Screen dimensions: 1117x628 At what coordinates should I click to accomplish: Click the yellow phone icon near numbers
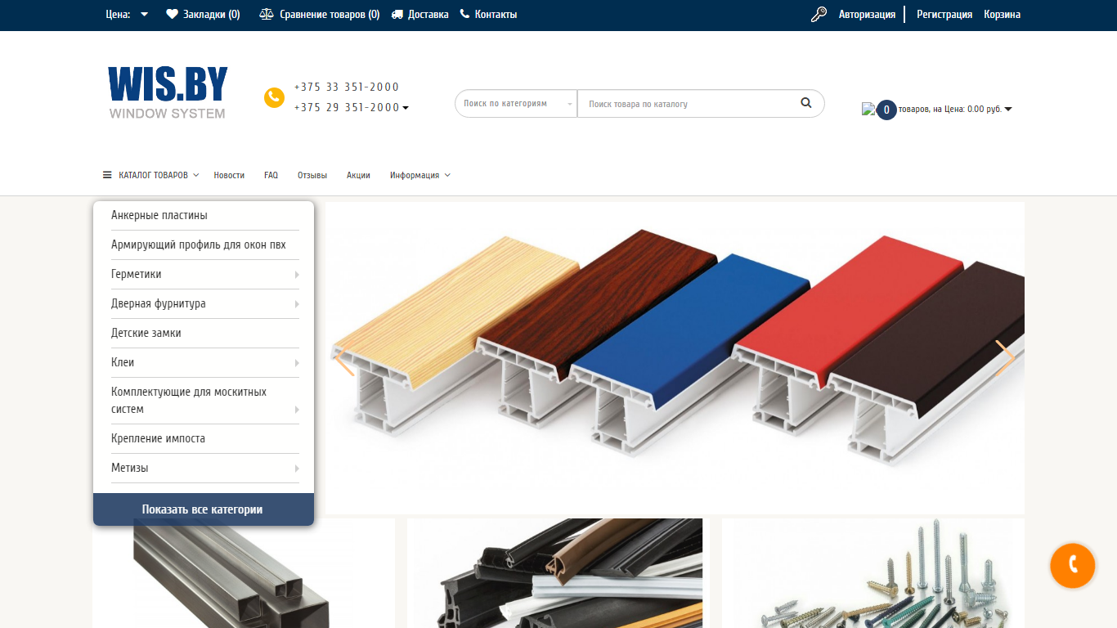click(x=274, y=97)
